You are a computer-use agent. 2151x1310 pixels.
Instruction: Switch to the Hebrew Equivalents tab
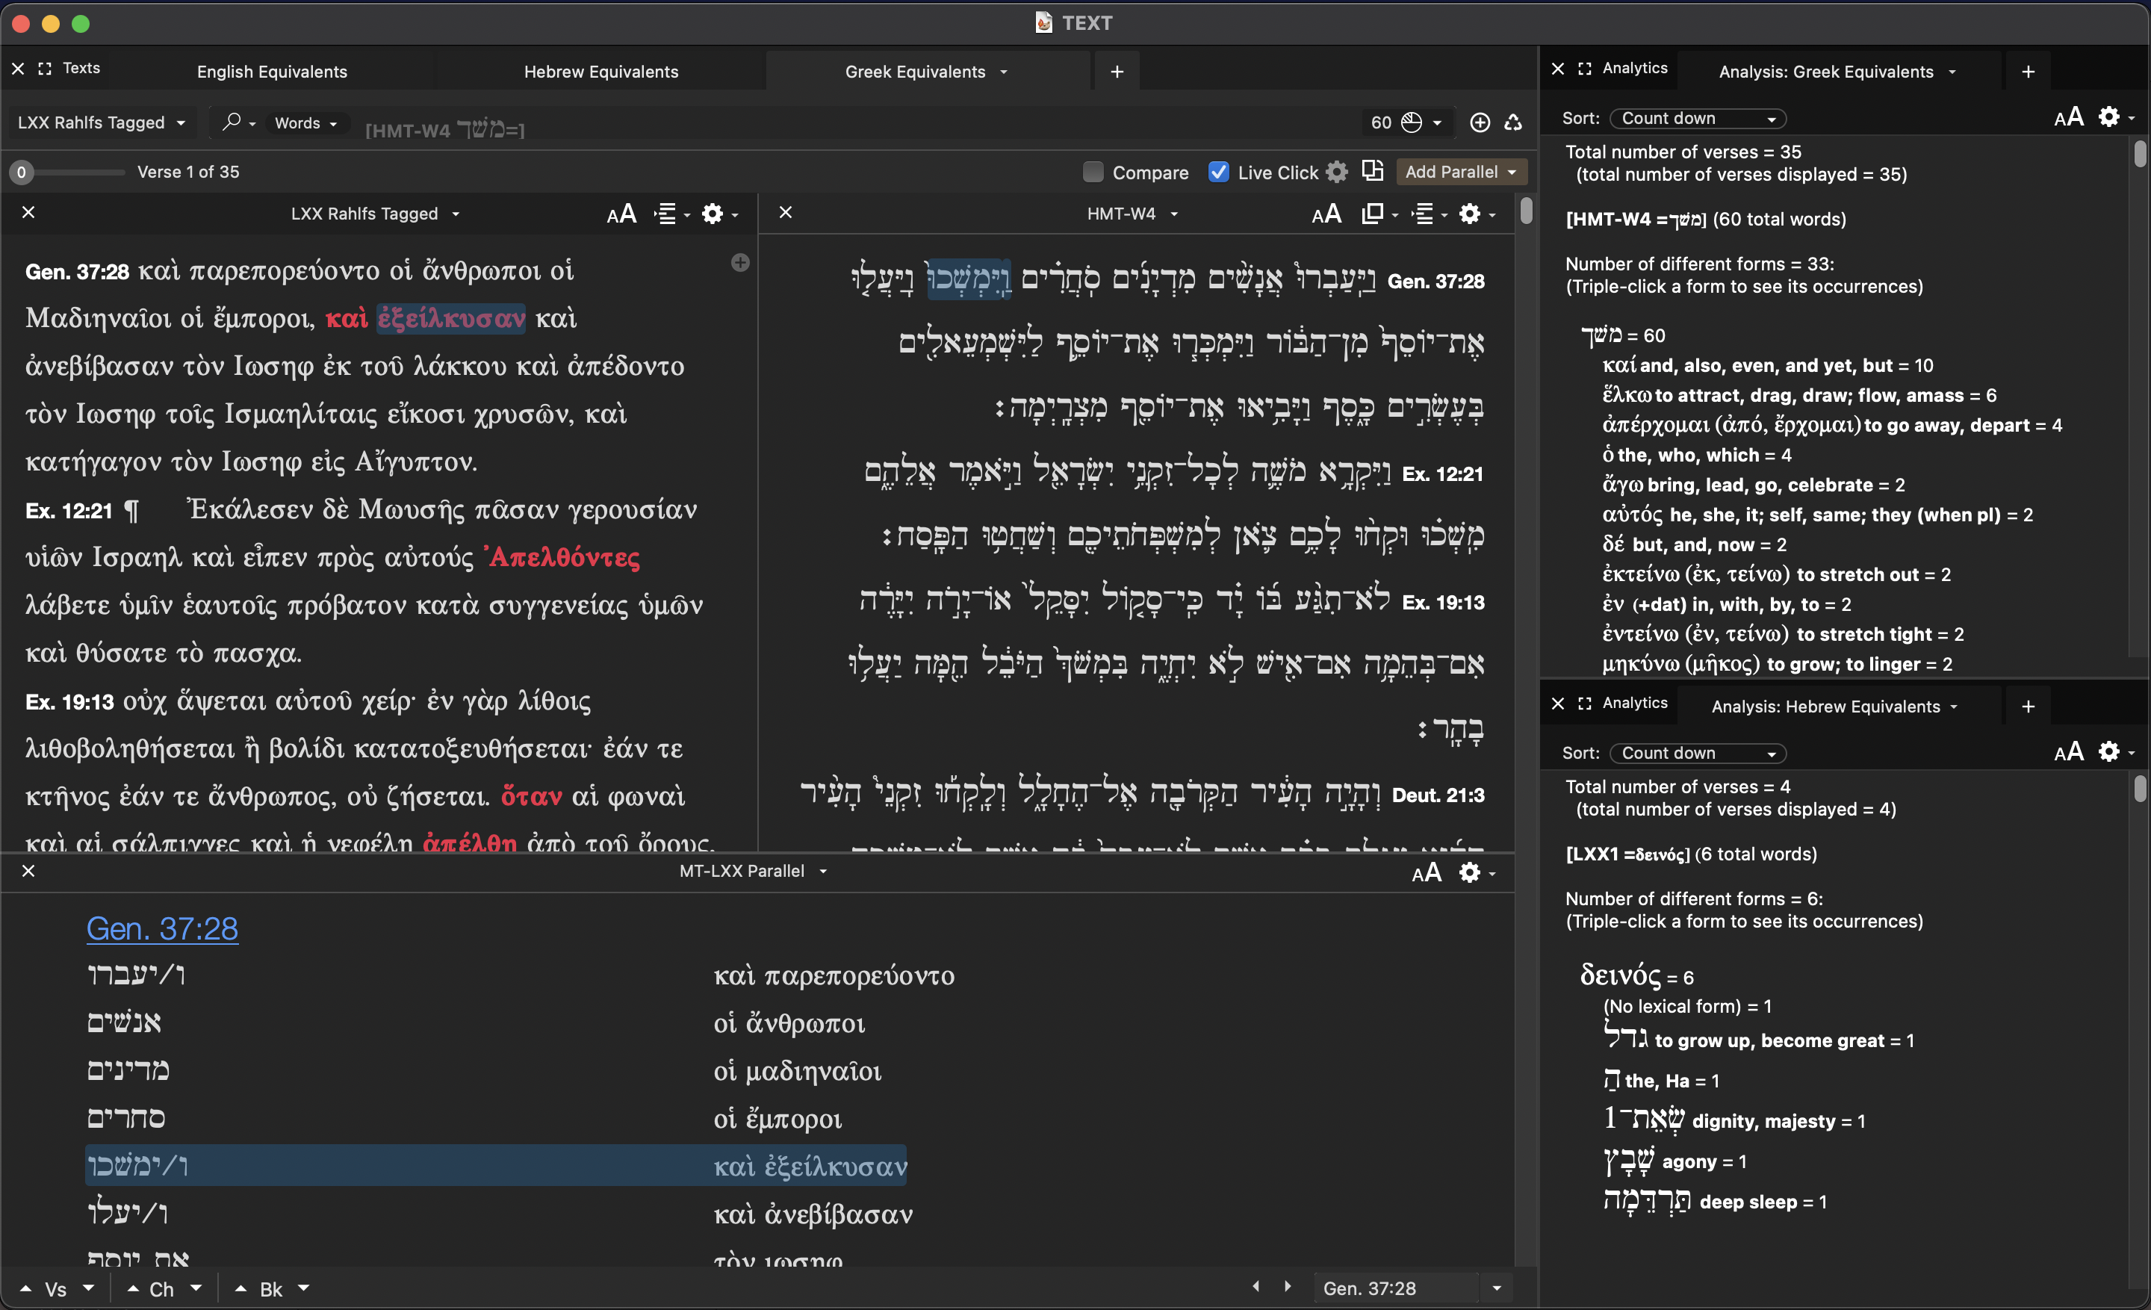600,72
